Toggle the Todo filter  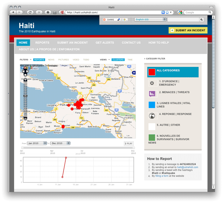click(x=86, y=60)
